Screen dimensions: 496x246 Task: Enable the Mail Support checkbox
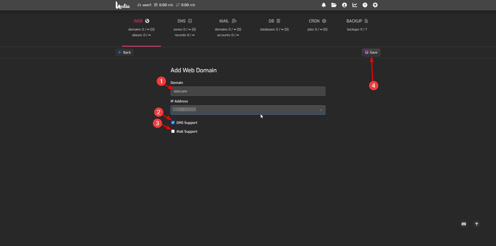173,131
